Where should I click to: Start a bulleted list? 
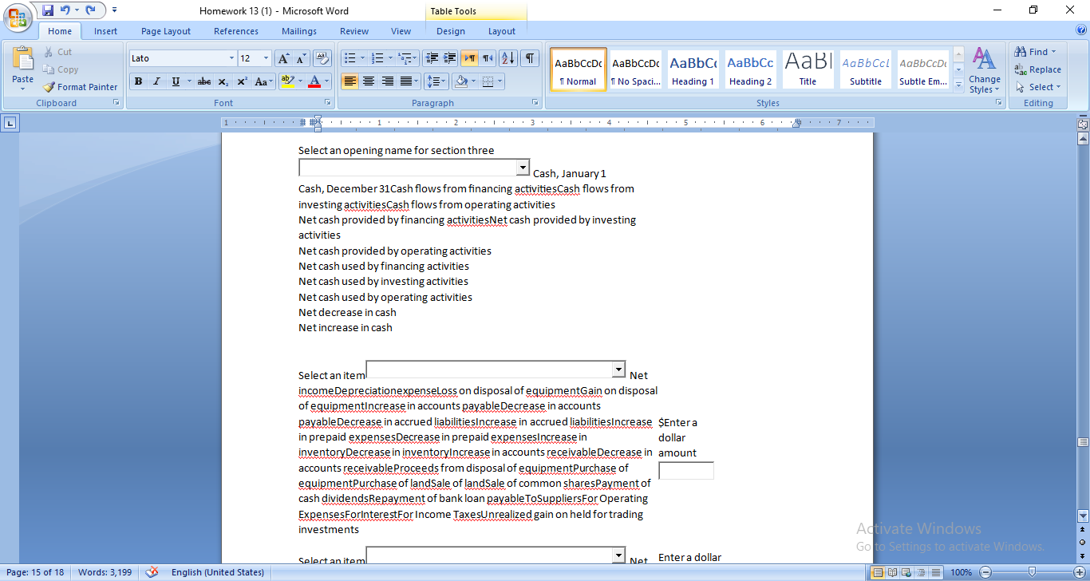[350, 57]
